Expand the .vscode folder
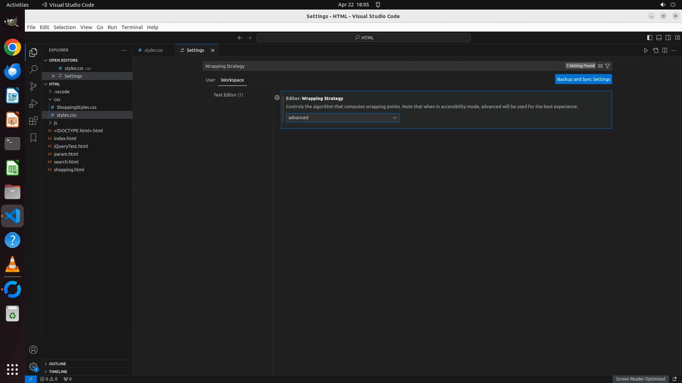The height and width of the screenshot is (383, 682). 61,91
